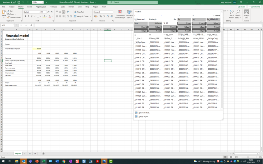Image resolution: width=263 pixels, height=164 pixels.
Task: Expand the font name dropdown
Action: [39, 12]
